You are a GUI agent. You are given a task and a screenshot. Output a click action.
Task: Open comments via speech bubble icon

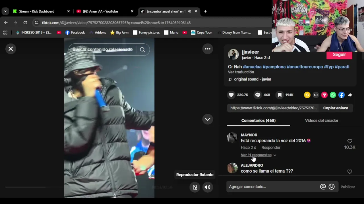point(258,95)
